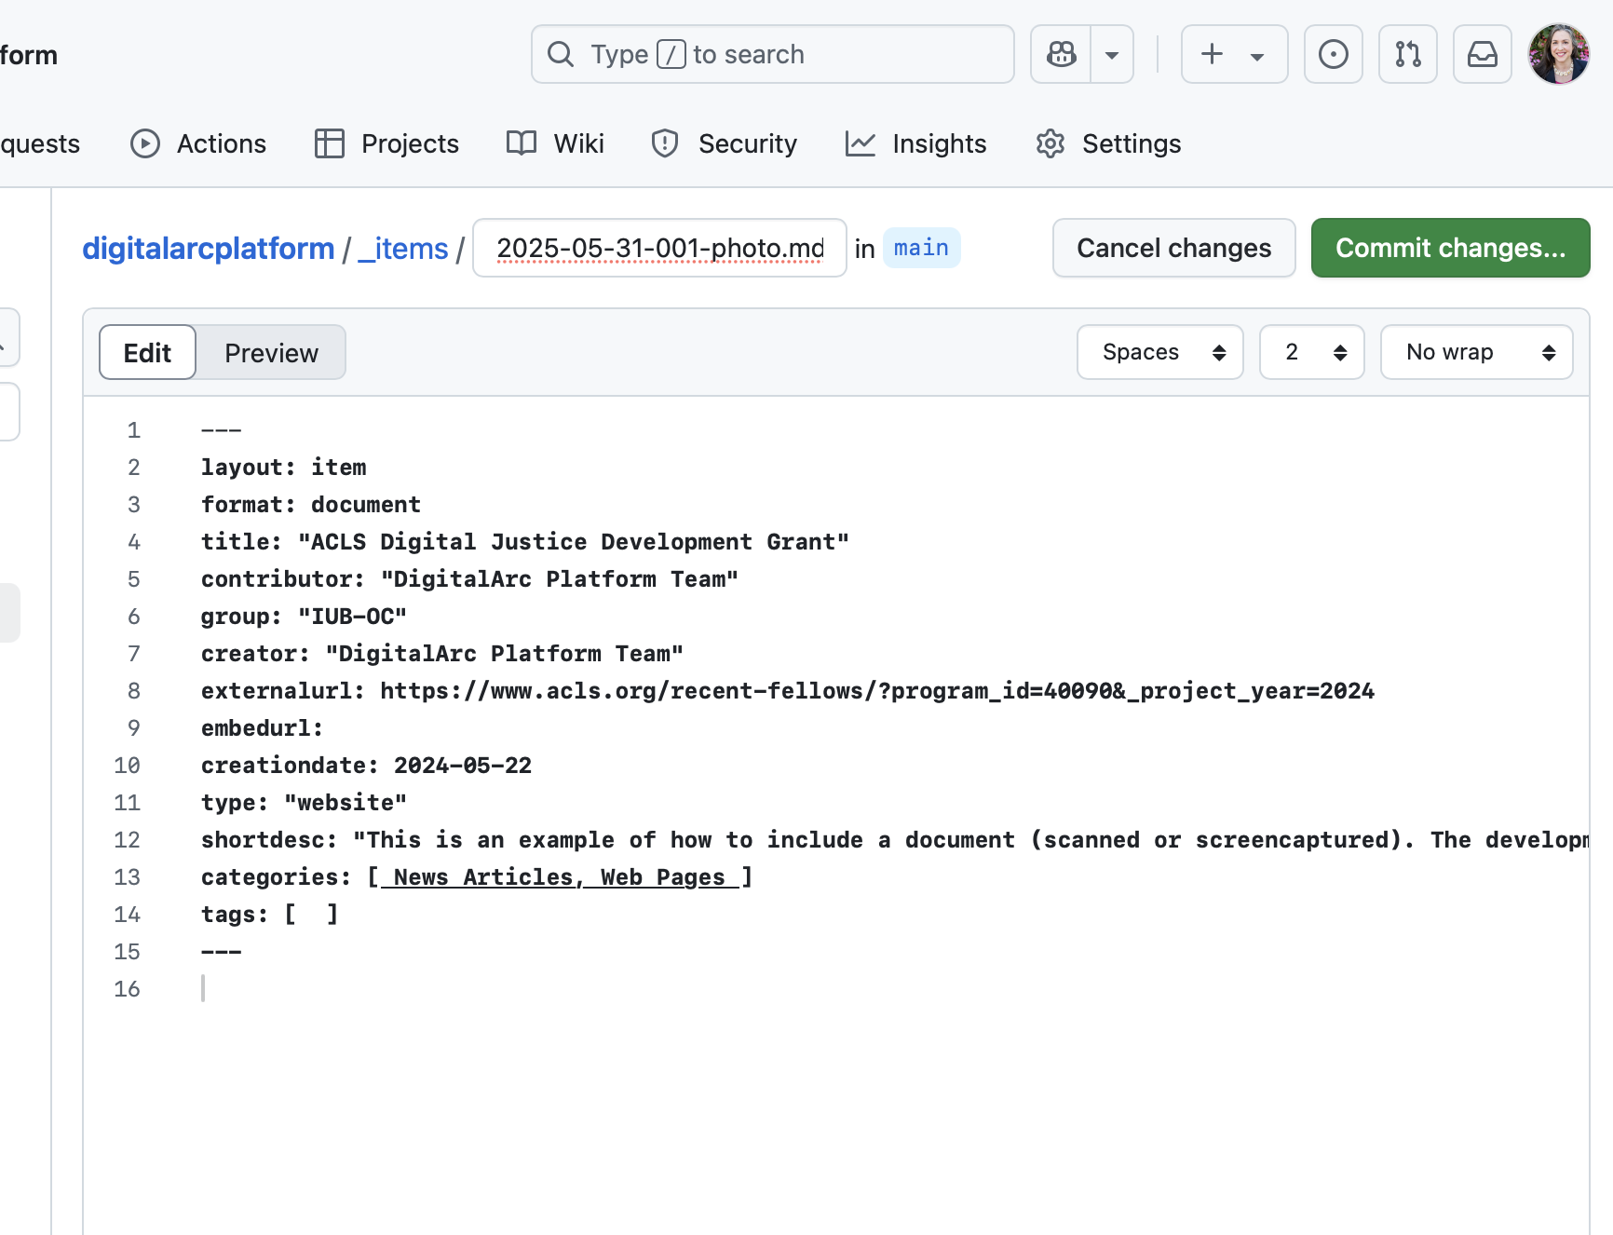The height and width of the screenshot is (1235, 1613).
Task: Click the main branch label
Action: (921, 248)
